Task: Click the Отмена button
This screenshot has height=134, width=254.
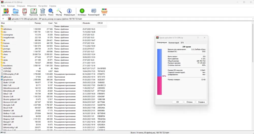Action: coord(189,102)
